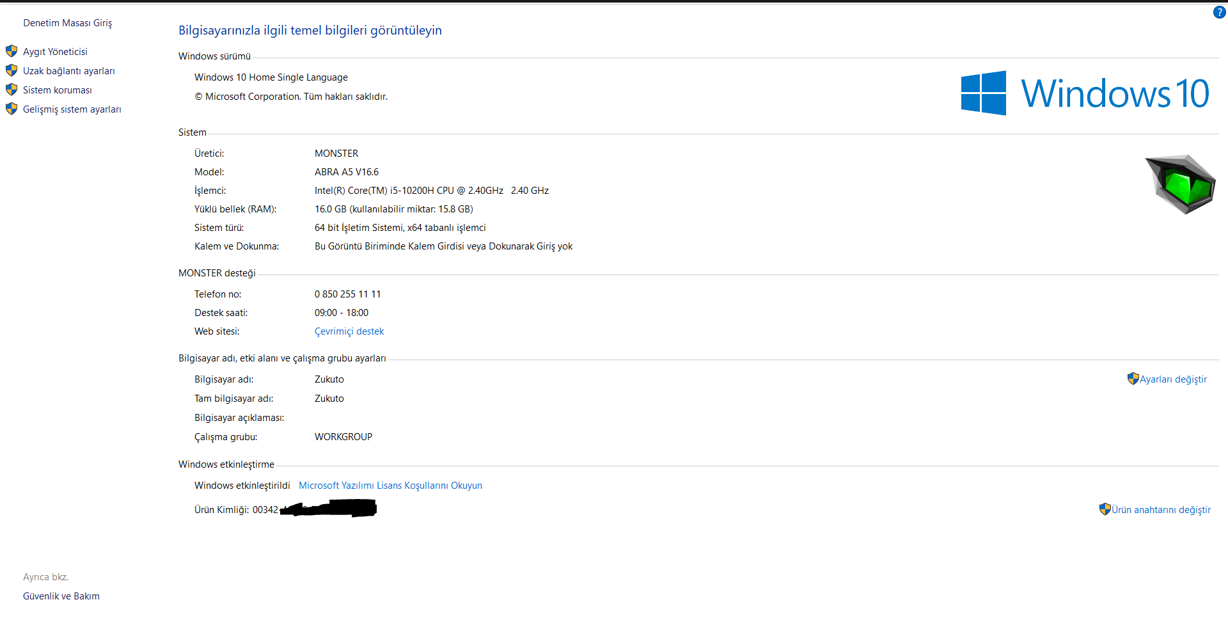Click the shield icon beside Sistem koruması
The image size is (1228, 618).
pos(12,90)
